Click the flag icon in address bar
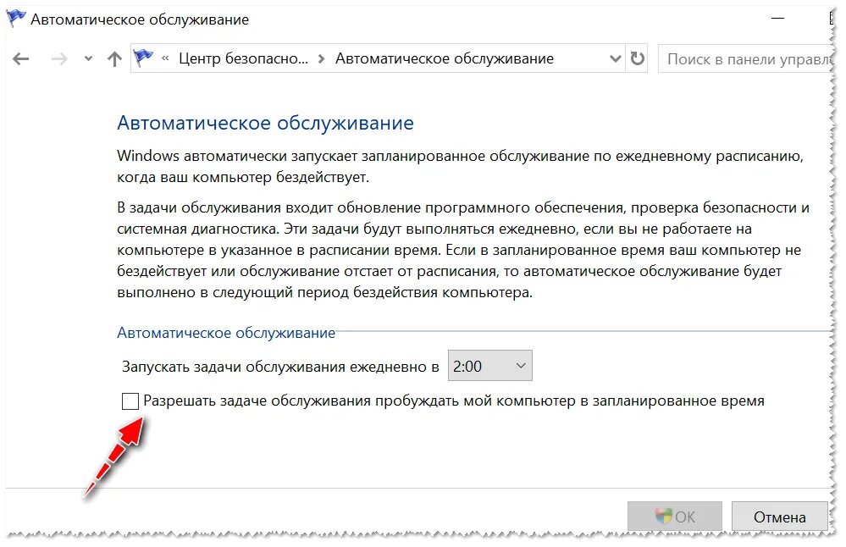The width and height of the screenshot is (846, 547). [143, 58]
